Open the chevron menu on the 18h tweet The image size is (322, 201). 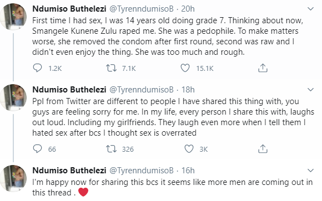tap(310, 90)
